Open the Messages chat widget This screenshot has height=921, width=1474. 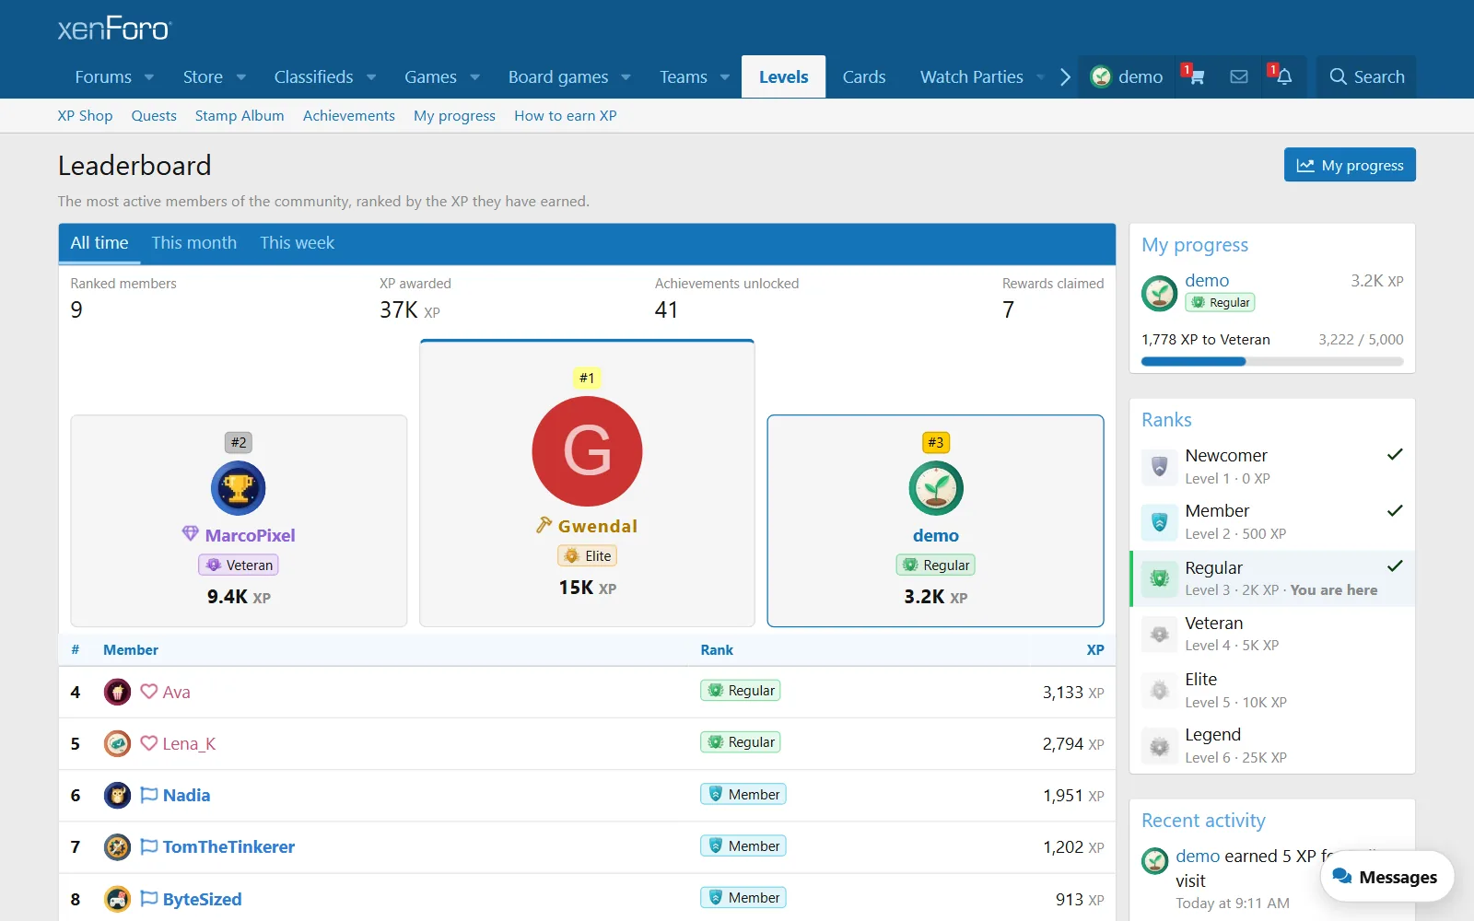pyautogui.click(x=1386, y=877)
